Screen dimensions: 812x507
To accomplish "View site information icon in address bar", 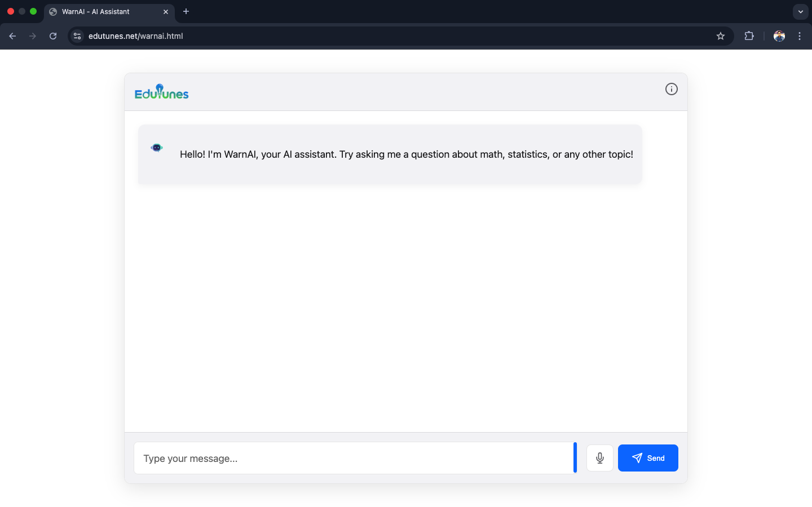I will coord(77,36).
